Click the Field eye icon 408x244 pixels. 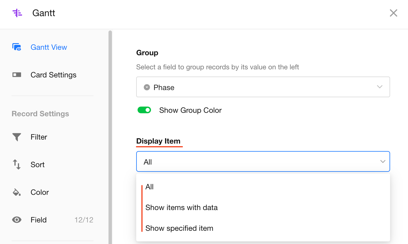click(x=17, y=220)
